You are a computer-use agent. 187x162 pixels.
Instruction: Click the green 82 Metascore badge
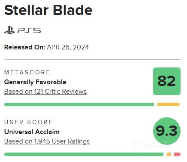point(167,81)
